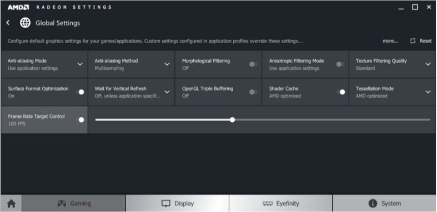Click the System info icon

[x=373, y=203]
